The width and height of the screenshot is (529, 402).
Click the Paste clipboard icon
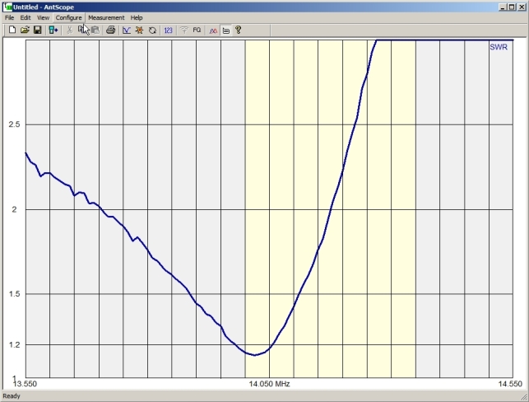(95, 30)
